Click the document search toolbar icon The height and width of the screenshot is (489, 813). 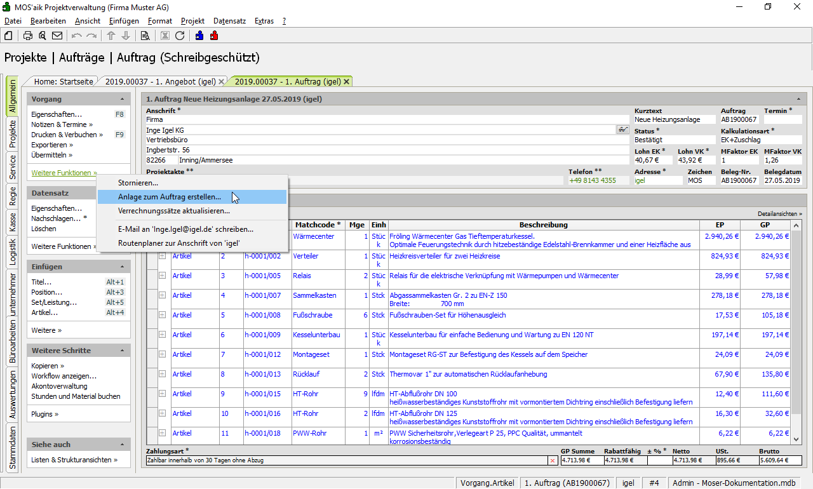click(x=145, y=36)
